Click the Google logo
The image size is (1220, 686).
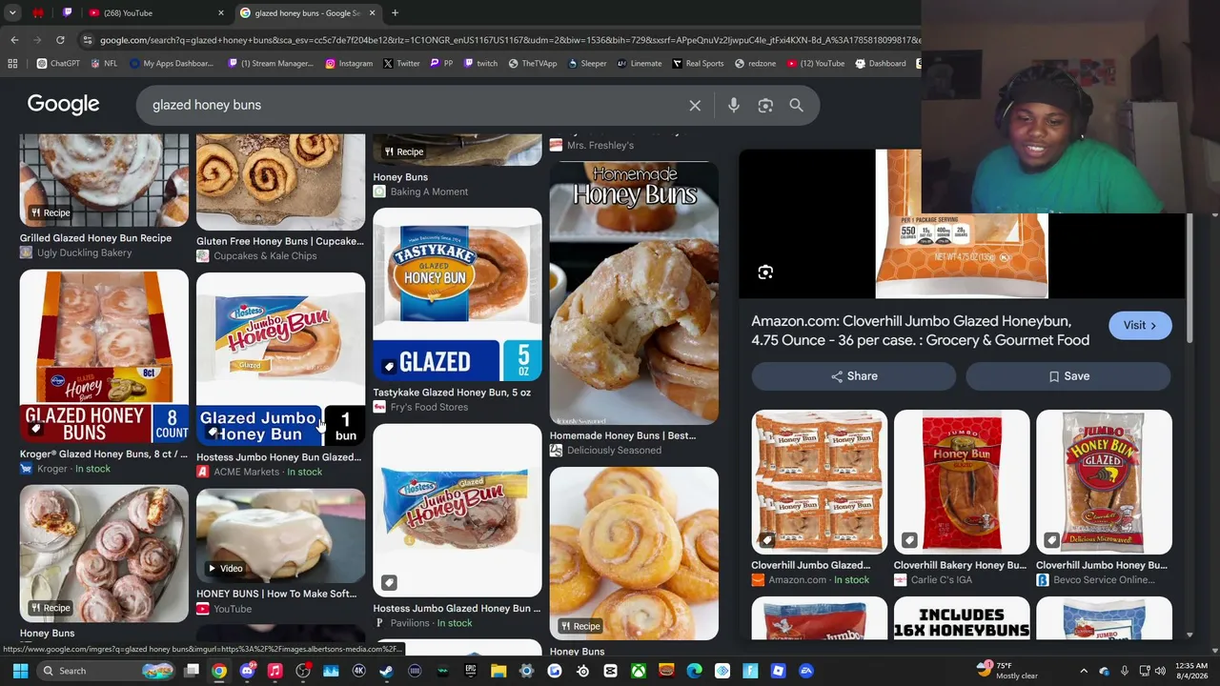tap(63, 105)
